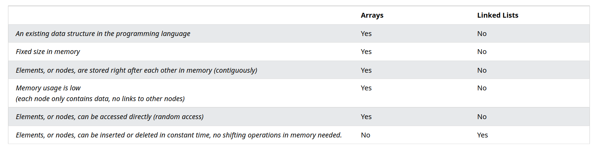Click Linked Lists 'No' for existing data structure row
Screen dimensions: 600x152
[482, 34]
